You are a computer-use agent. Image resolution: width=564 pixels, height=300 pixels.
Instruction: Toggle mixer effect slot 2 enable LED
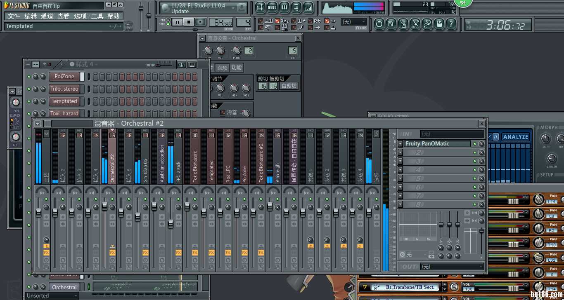(x=475, y=152)
